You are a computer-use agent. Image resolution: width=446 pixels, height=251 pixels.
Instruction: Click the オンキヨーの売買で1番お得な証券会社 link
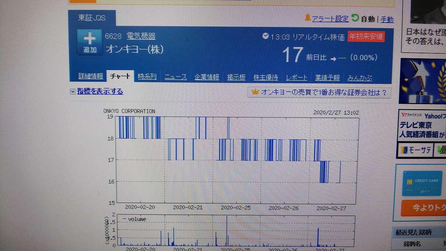(323, 92)
